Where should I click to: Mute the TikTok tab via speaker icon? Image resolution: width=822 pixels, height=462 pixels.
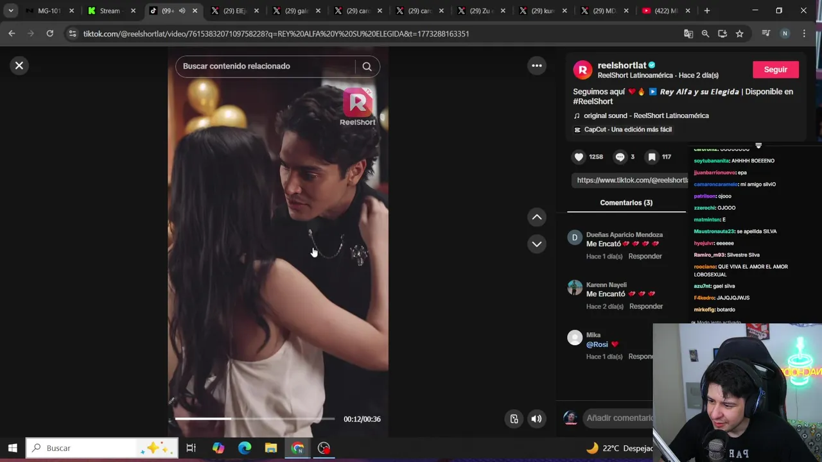[182, 11]
